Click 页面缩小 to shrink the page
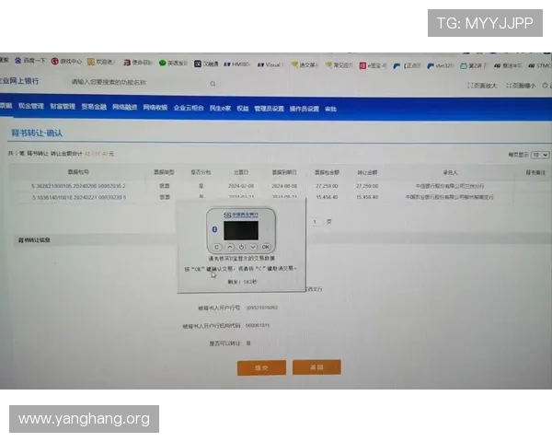Image resolution: width=552 pixels, height=442 pixels. click(521, 86)
